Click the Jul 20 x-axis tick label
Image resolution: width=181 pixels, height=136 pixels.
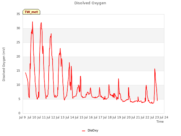click(126, 117)
